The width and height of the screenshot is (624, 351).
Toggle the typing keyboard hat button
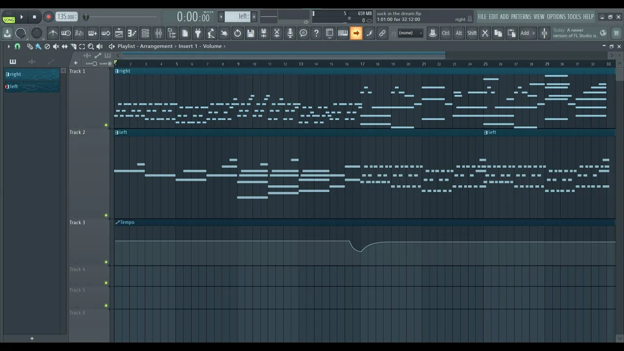click(432, 33)
